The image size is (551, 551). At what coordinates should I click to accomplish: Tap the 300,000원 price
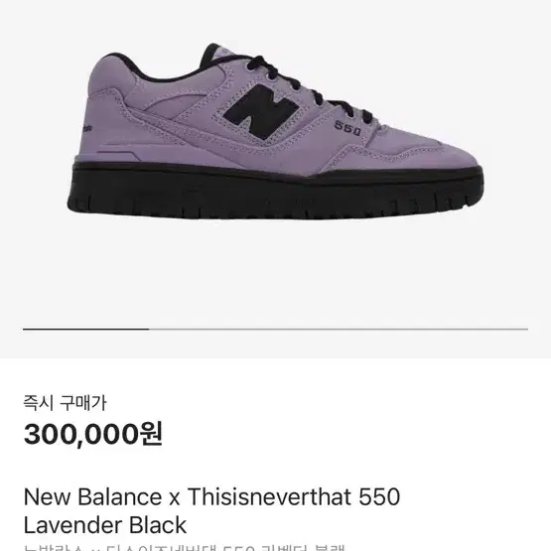[x=93, y=434]
